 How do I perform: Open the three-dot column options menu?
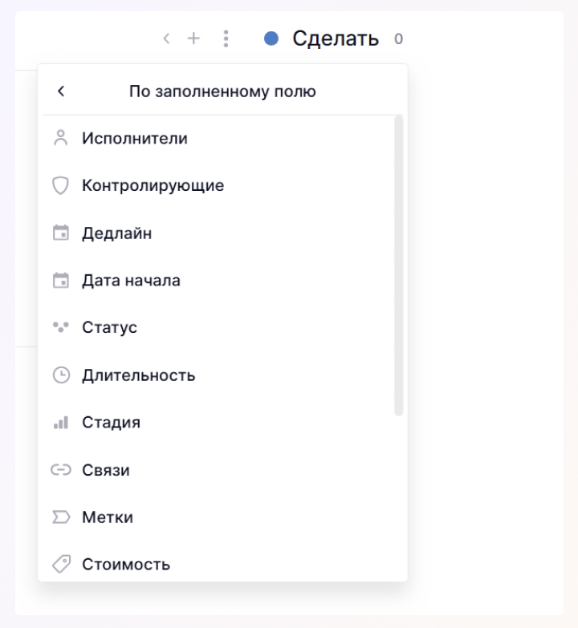226,38
